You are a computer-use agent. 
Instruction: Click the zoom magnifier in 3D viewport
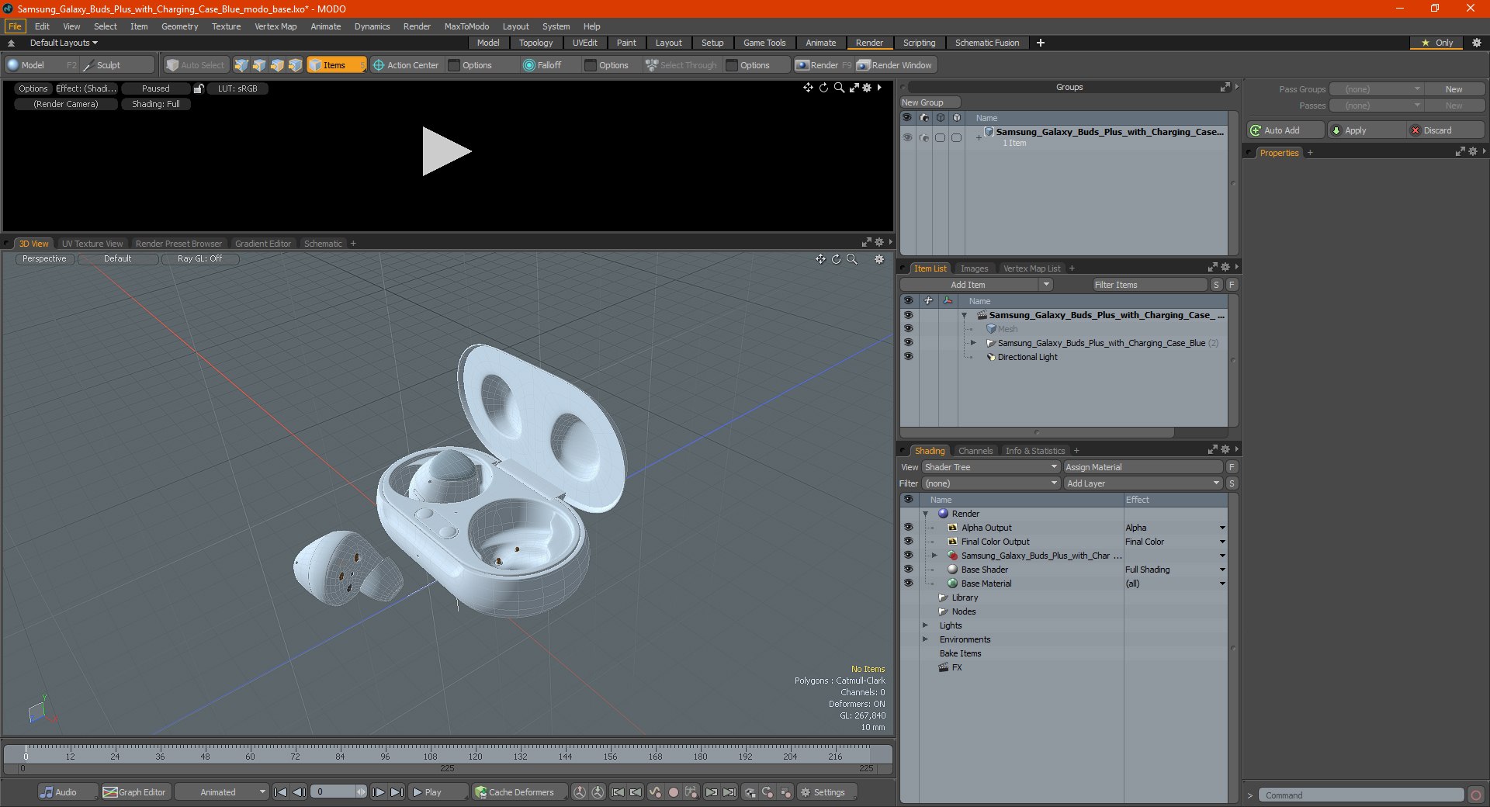852,259
